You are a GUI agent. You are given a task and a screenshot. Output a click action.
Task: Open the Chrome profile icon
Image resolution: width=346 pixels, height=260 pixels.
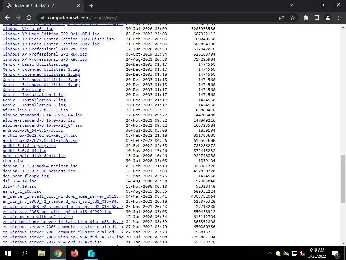pos(328,18)
